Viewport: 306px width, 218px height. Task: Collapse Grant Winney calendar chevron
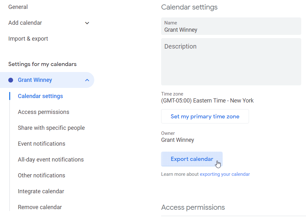tap(87, 80)
